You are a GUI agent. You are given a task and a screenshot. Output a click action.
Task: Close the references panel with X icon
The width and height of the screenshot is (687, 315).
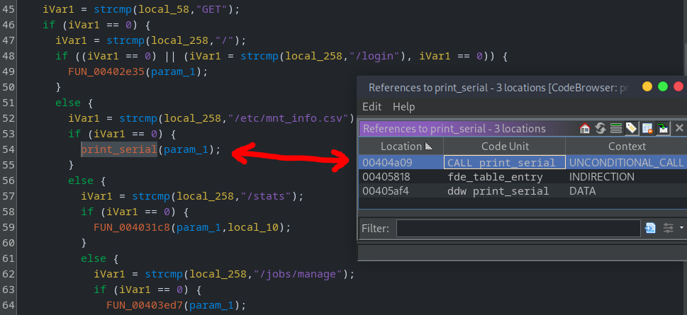click(679, 128)
